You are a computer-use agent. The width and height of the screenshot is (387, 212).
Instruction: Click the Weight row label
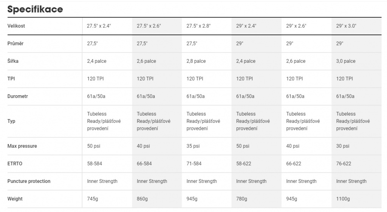[x=15, y=199]
